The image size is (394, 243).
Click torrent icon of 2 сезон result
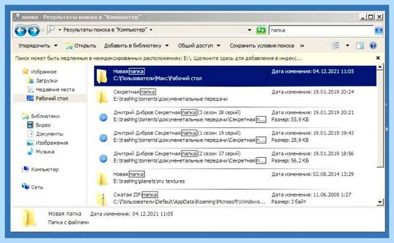click(x=103, y=159)
